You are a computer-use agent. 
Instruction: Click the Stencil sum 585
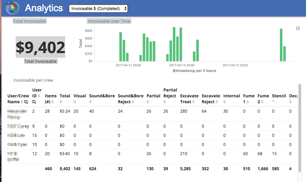(x=276, y=169)
